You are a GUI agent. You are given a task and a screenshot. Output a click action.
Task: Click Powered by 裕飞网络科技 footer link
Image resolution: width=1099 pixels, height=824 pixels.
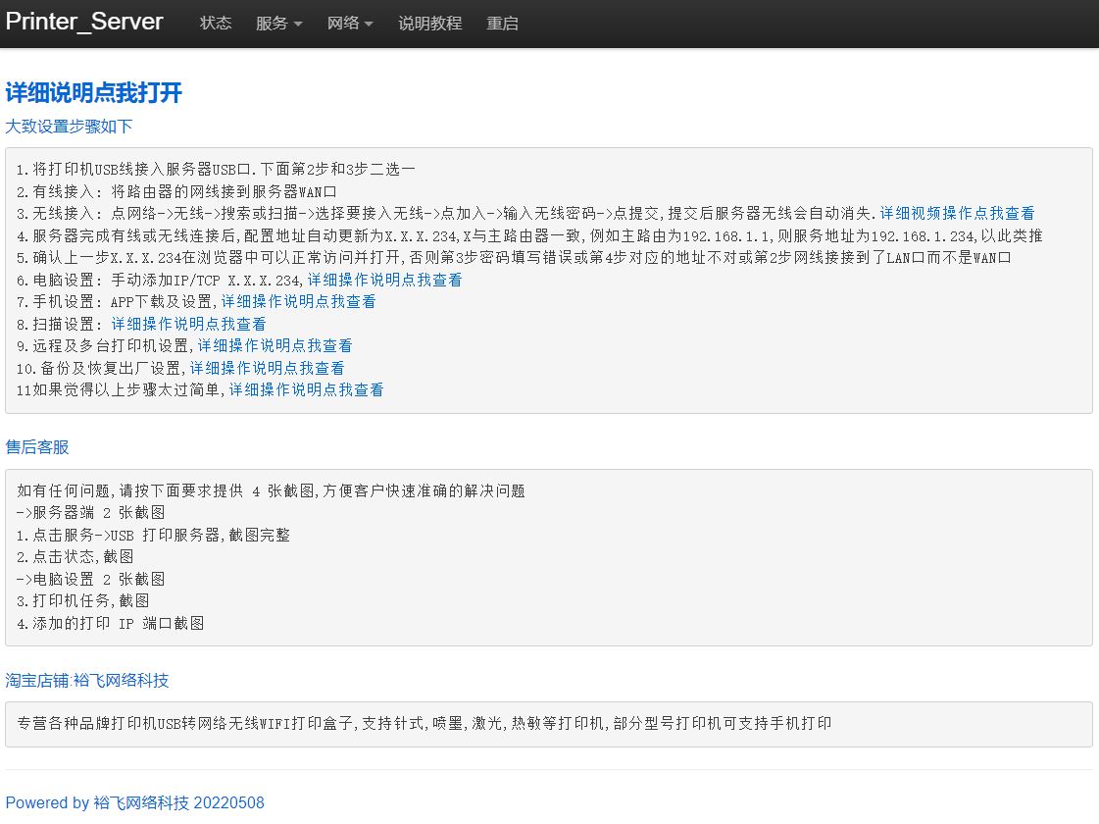(x=135, y=802)
